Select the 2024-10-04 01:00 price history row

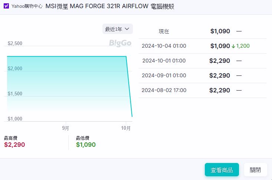click(202, 46)
